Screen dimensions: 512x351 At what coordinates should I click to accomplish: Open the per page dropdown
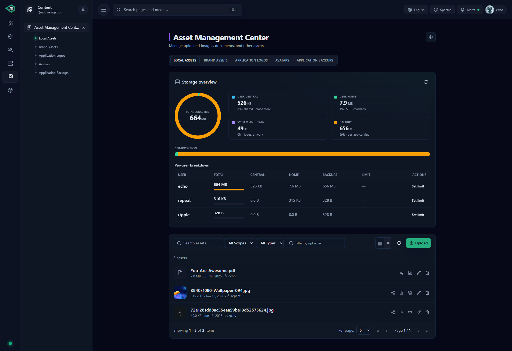[364, 330]
